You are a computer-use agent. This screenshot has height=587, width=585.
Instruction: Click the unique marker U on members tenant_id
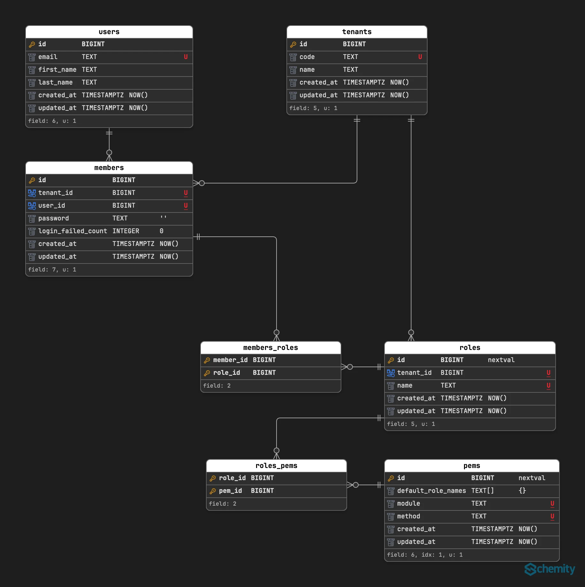pyautogui.click(x=186, y=193)
